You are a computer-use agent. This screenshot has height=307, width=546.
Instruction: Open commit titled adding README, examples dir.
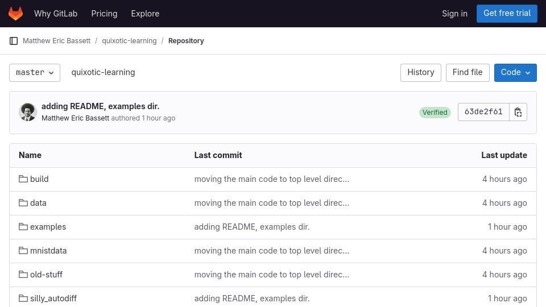100,106
